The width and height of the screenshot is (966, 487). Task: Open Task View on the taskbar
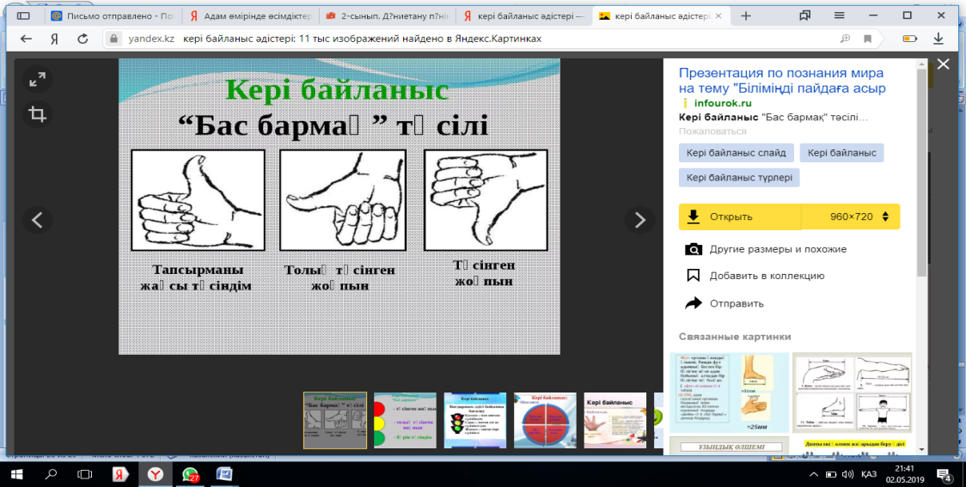coord(84,474)
